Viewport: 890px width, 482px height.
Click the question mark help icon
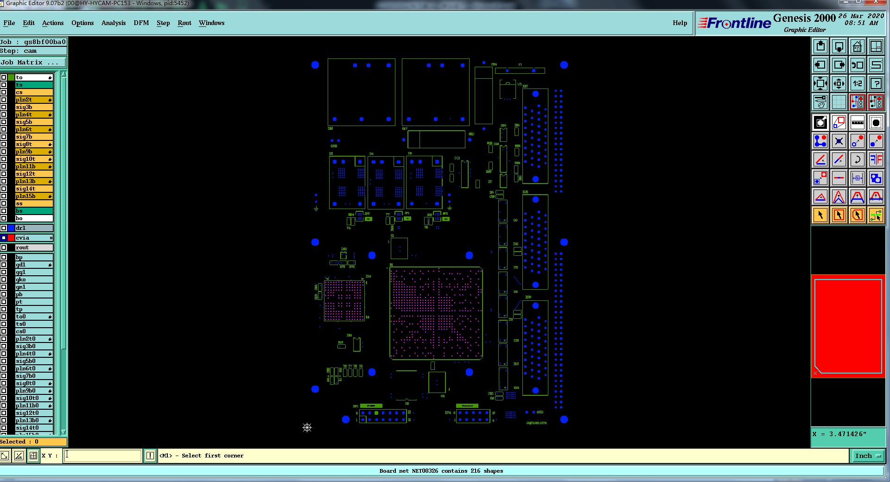(876, 83)
